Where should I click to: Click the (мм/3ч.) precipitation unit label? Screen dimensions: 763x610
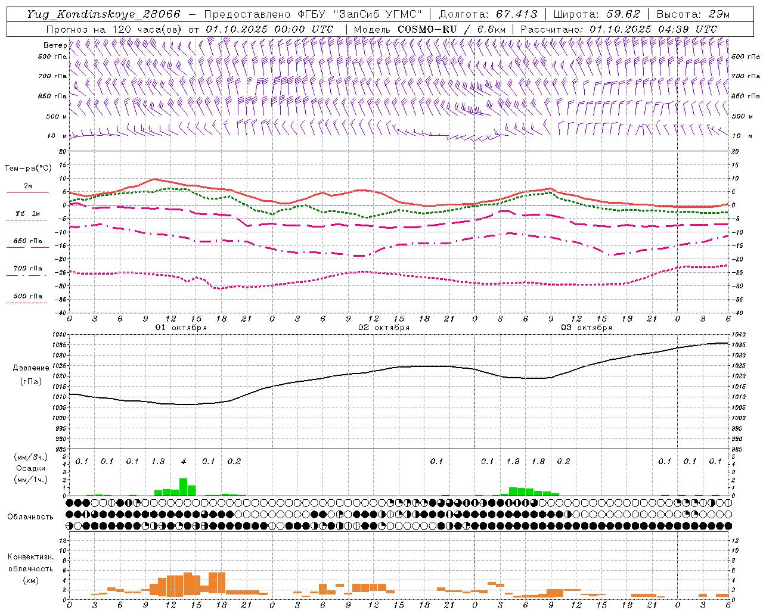tap(30, 457)
